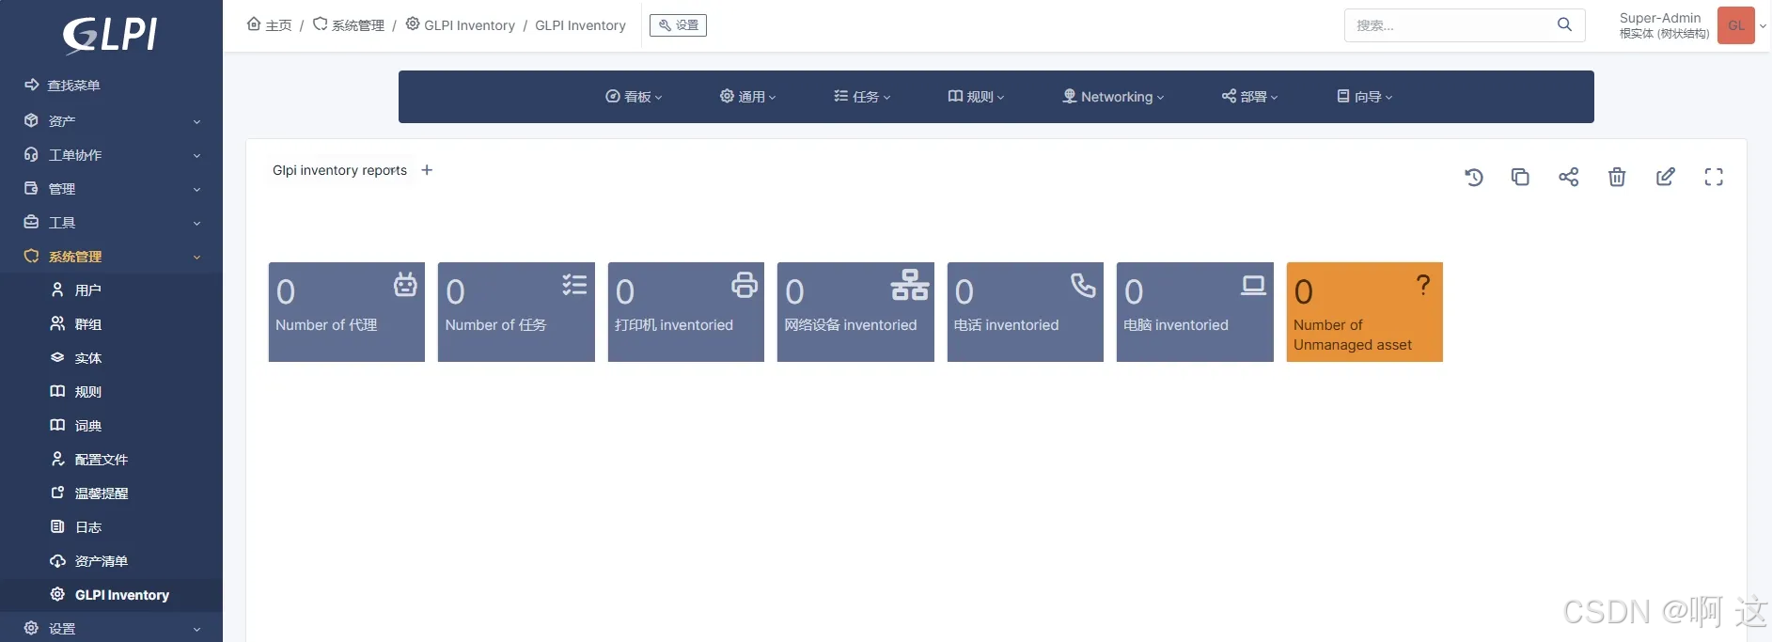Click the network icon on 网络设备 card

click(910, 284)
